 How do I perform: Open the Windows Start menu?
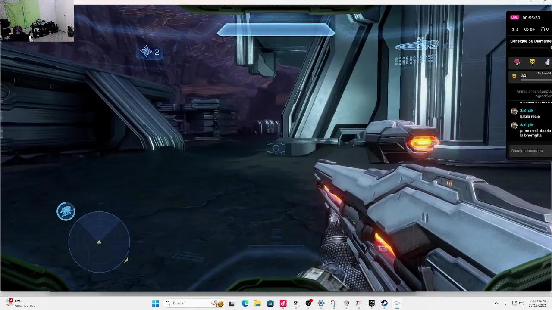click(155, 303)
